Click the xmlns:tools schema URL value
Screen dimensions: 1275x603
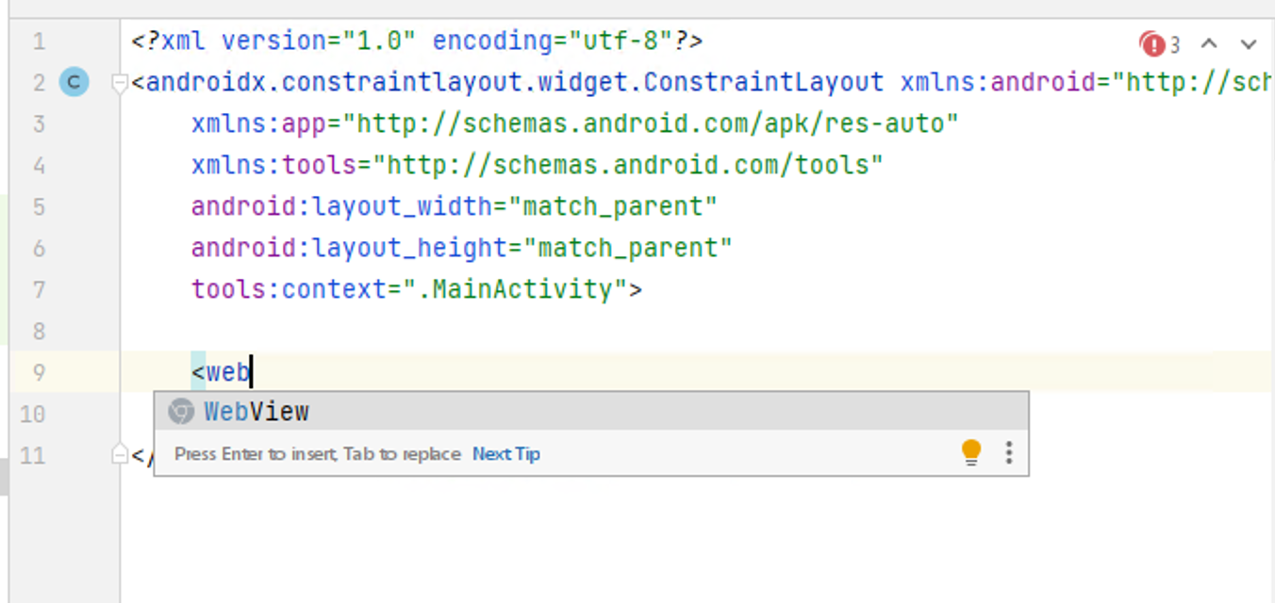tap(628, 165)
